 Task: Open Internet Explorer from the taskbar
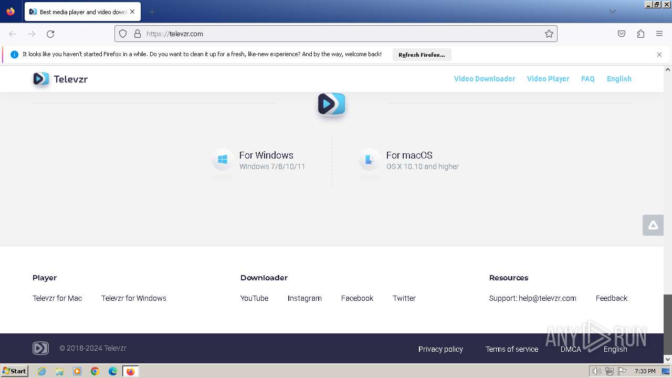42,371
